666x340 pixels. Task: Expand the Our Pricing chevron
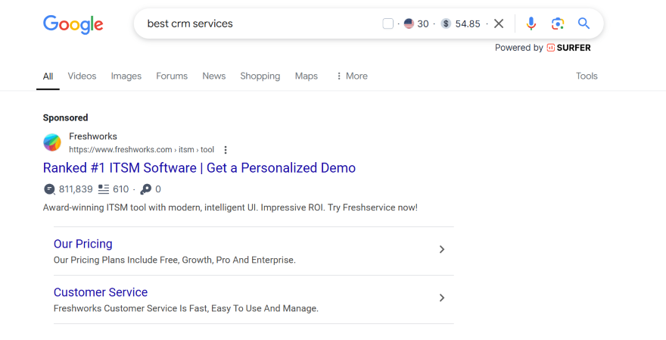[x=442, y=249]
